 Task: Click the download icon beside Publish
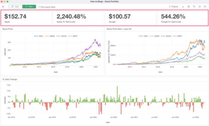pos(183,6)
